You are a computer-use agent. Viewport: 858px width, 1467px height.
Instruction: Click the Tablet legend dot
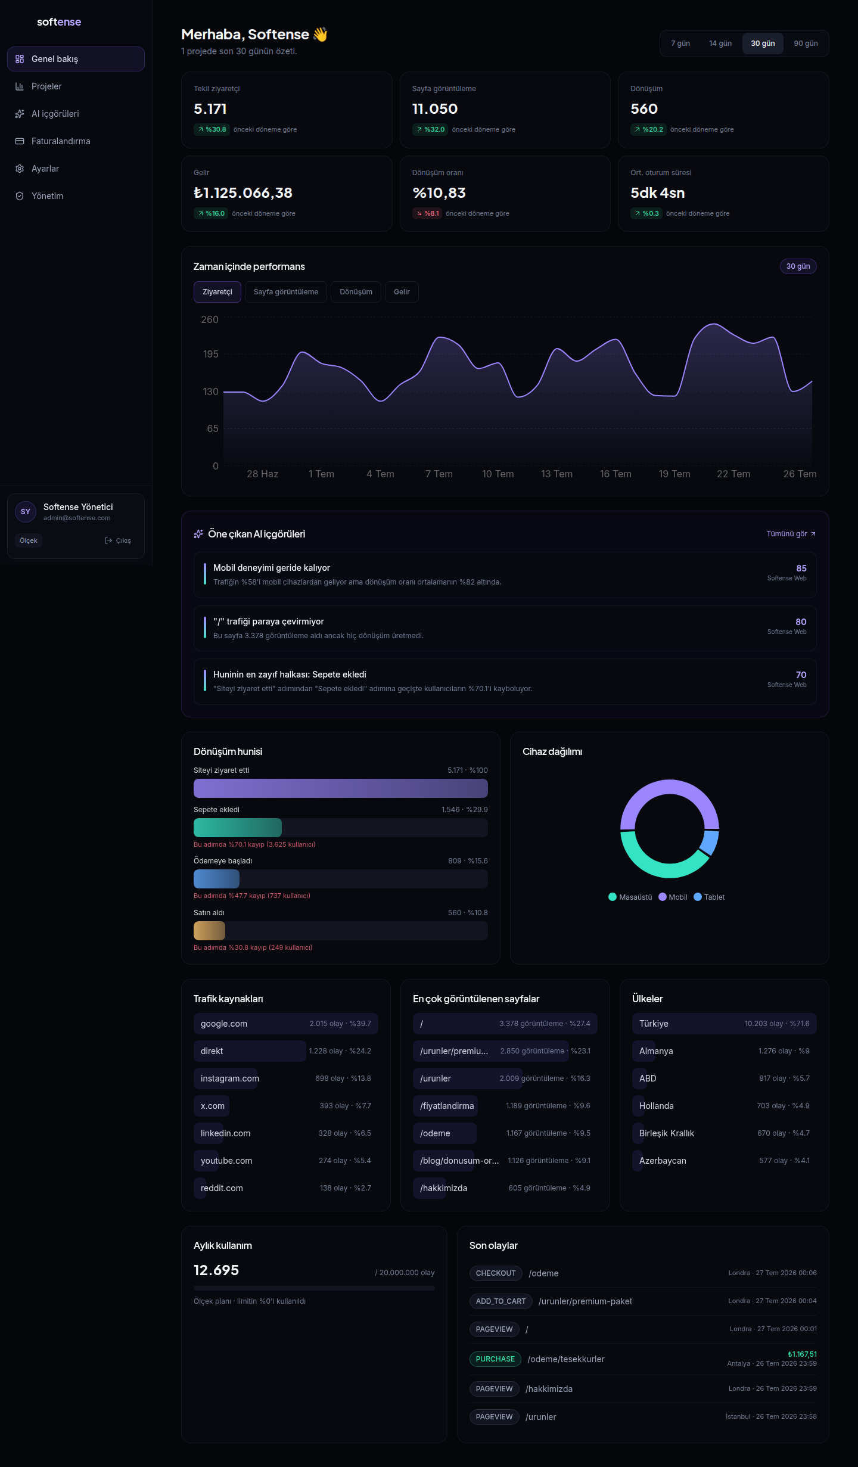[x=698, y=897]
